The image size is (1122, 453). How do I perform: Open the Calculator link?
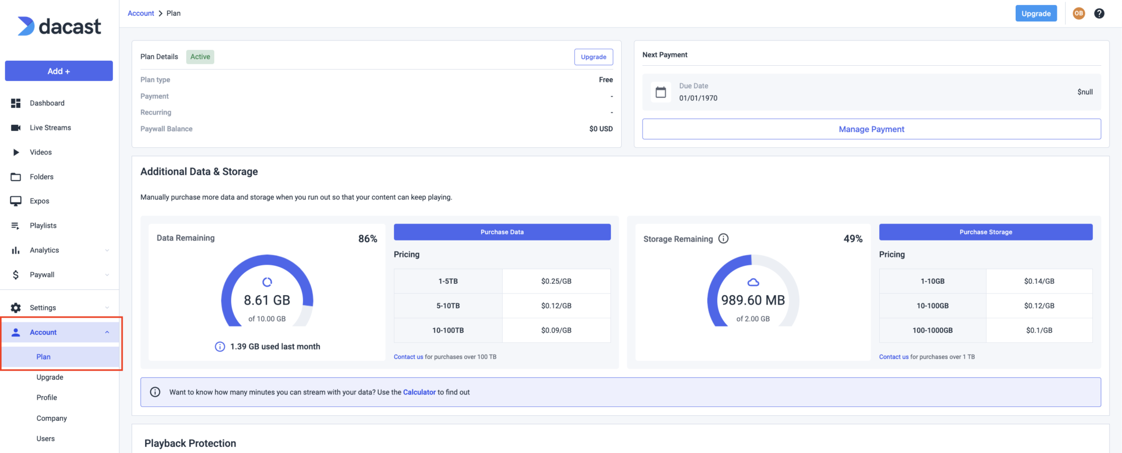419,392
